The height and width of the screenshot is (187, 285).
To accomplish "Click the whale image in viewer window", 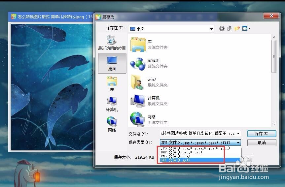I will [52, 87].
